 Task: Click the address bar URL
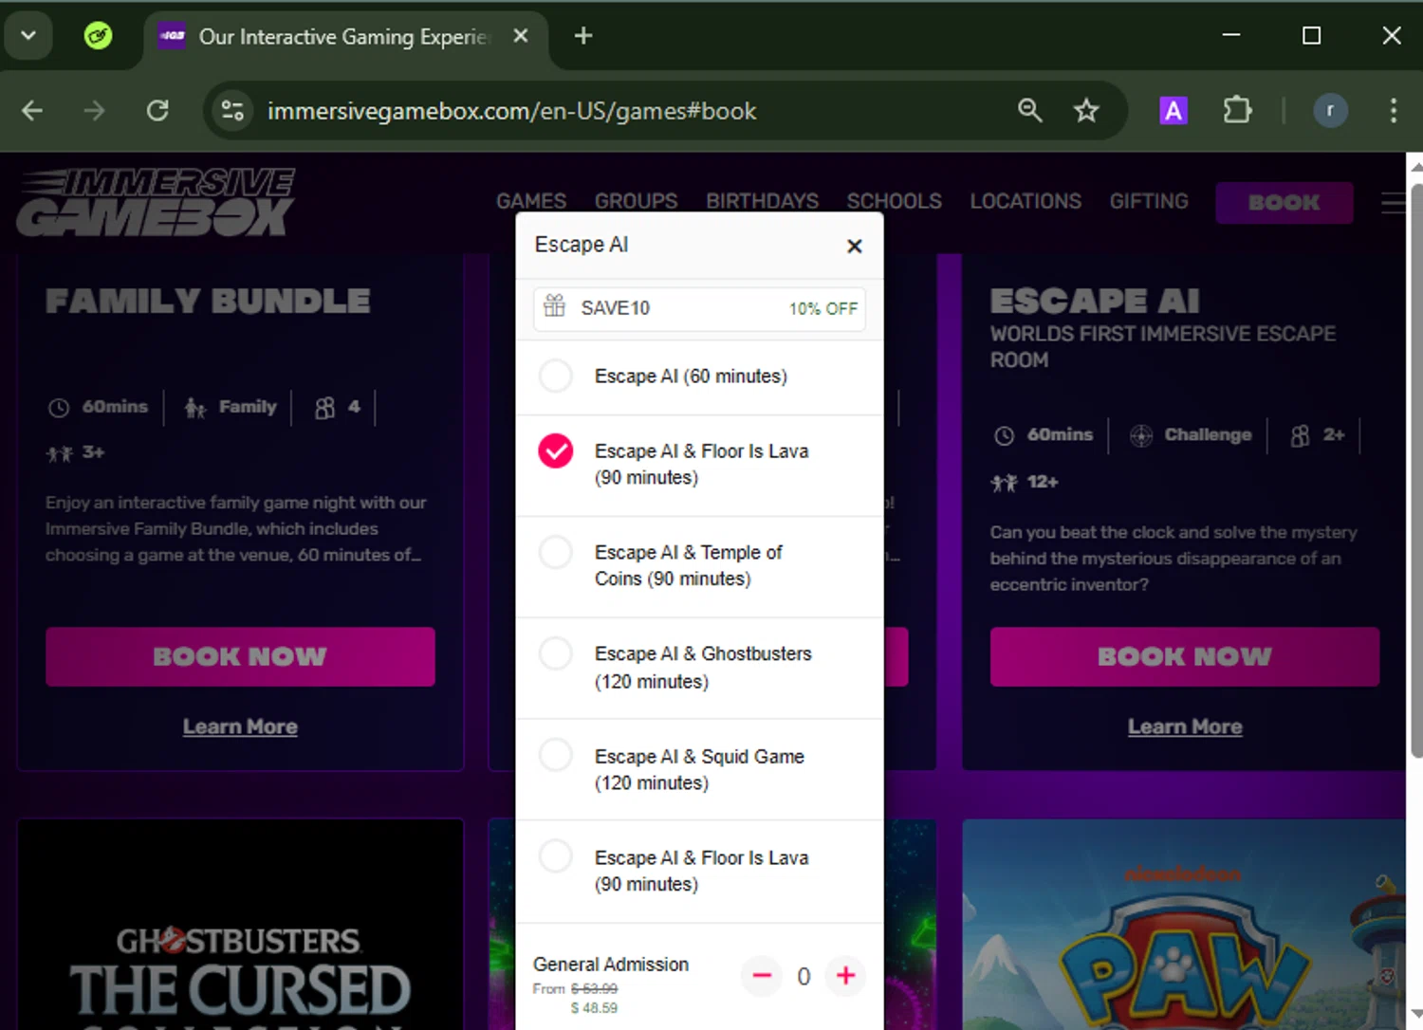pyautogui.click(x=511, y=111)
